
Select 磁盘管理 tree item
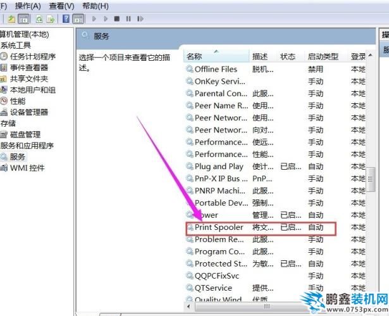pos(25,135)
